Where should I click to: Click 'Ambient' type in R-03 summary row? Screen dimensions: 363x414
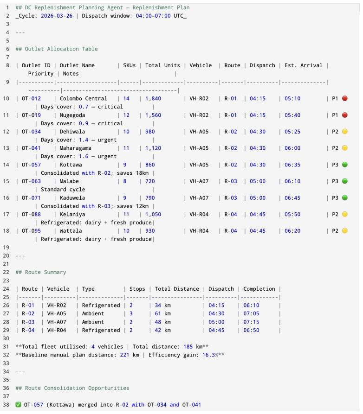pyautogui.click(x=93, y=322)
